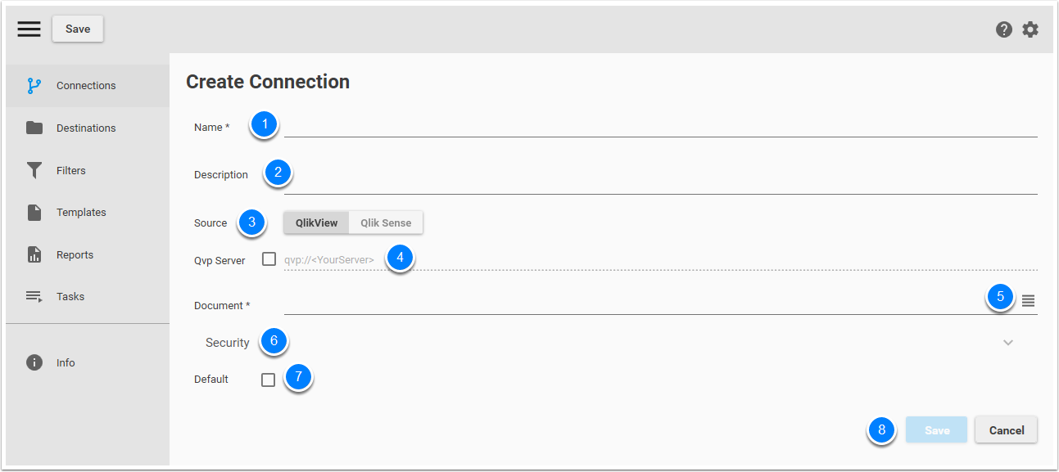Switch Source to Qlik Sense
This screenshot has height=472, width=1059.
386,222
